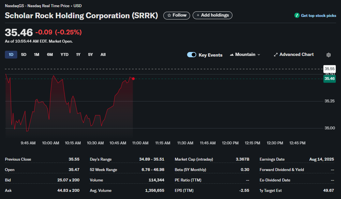Click the Add holdings button
This screenshot has height=199, width=341.
(213, 15)
